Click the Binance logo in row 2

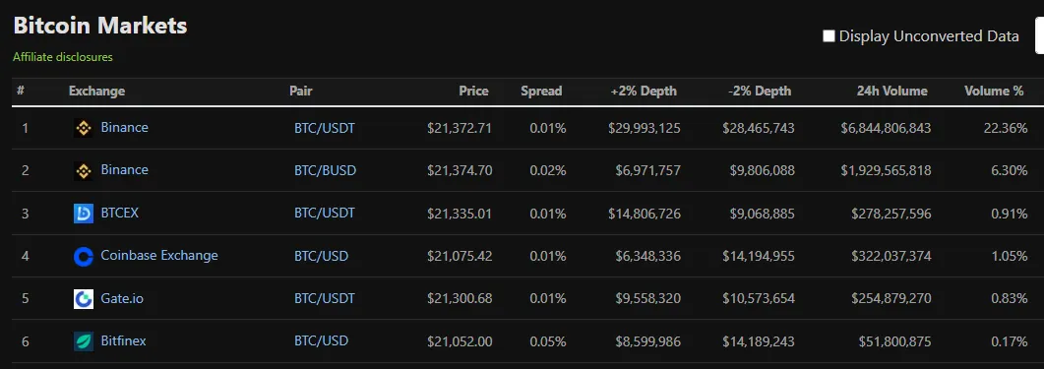(84, 170)
